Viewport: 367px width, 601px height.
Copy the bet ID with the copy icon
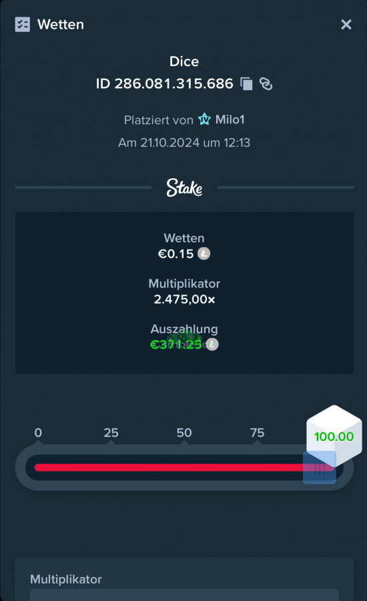coord(246,83)
